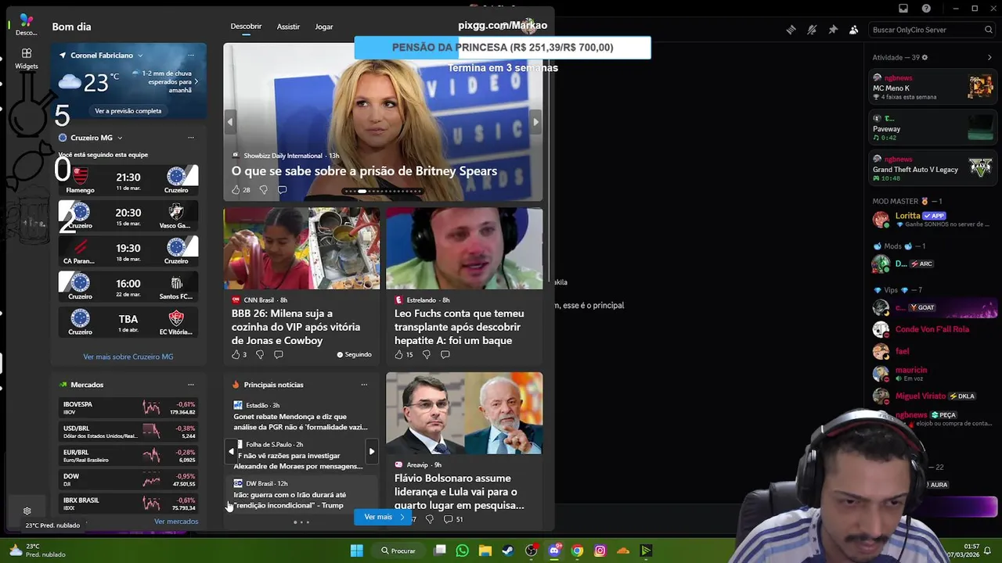Dislike the Britney Spears article
Viewport: 1002px width, 563px height.
[x=264, y=190]
